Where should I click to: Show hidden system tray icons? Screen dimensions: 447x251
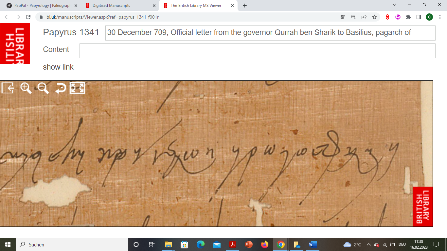[369, 244]
